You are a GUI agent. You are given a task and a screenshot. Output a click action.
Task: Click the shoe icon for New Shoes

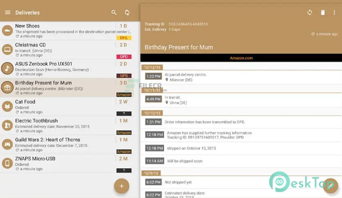[7, 31]
